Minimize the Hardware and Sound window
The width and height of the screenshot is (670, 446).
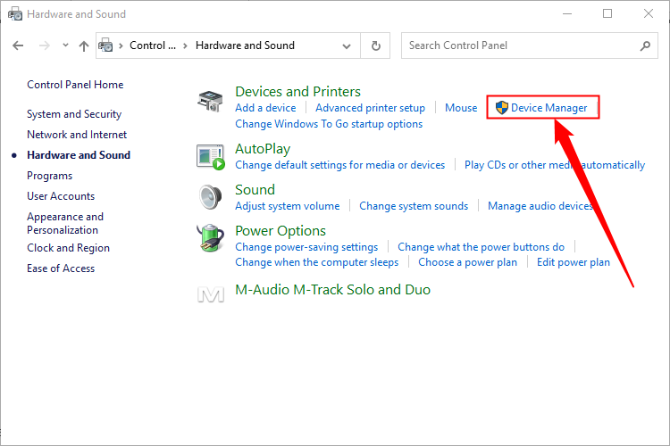pos(567,13)
